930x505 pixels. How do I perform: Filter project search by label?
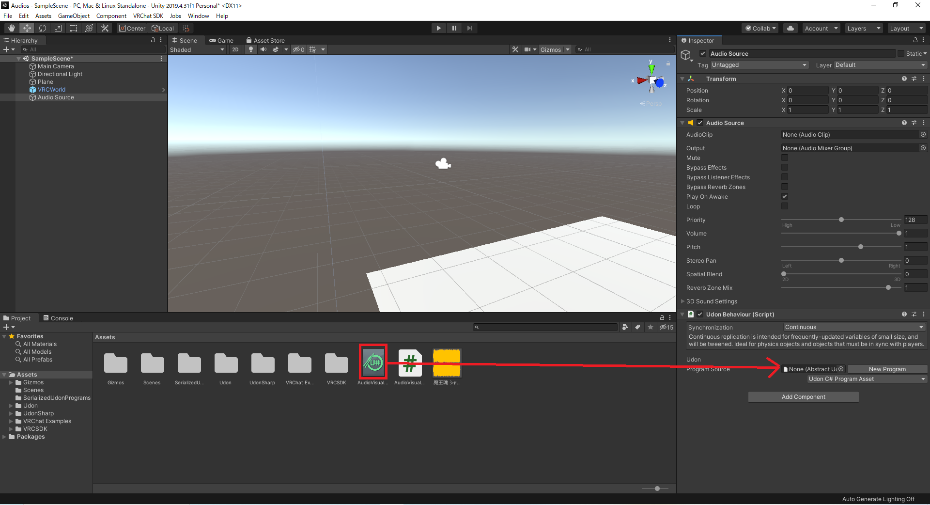pos(638,327)
